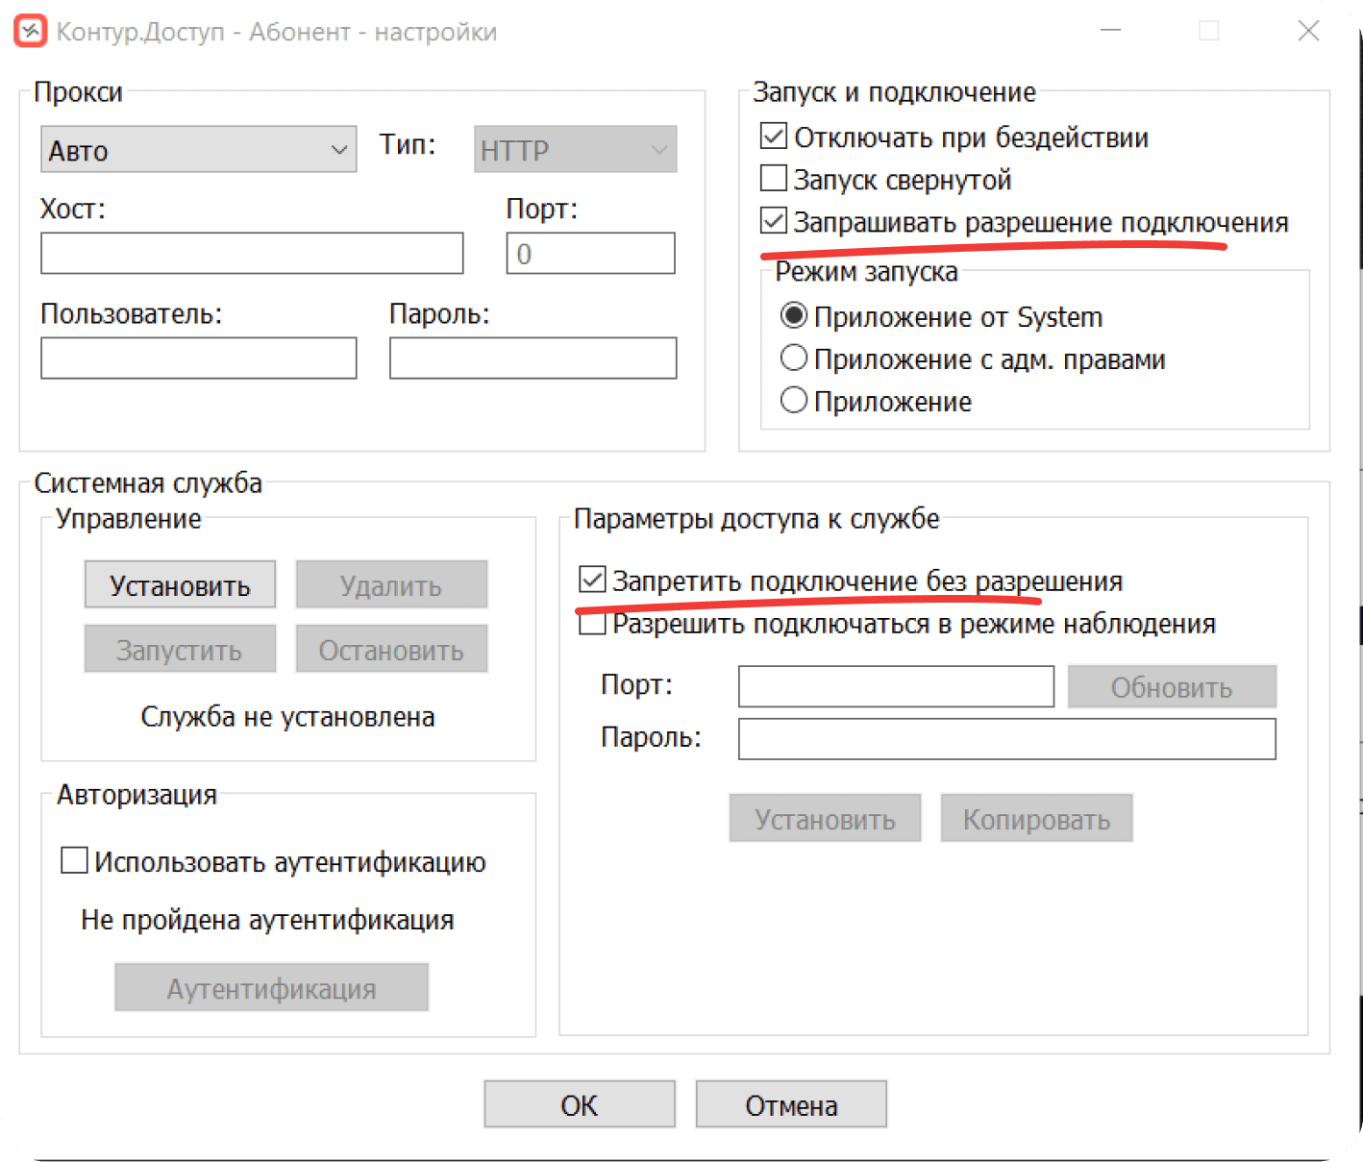Click the Запустить service button

point(180,649)
